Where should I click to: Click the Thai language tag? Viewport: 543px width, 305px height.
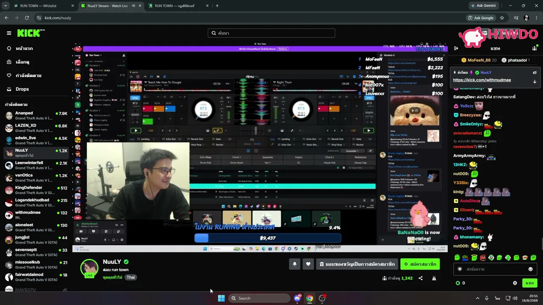point(131,277)
